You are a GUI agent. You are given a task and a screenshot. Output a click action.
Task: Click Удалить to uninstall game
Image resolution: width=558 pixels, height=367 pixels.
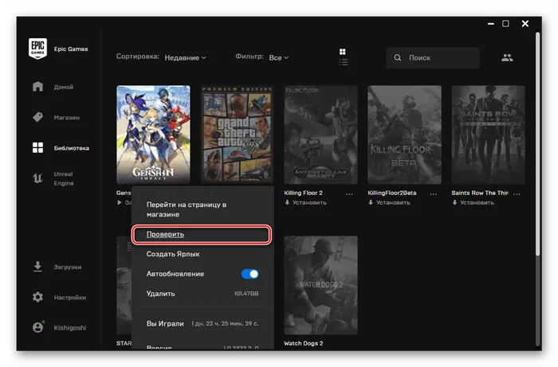tap(160, 294)
